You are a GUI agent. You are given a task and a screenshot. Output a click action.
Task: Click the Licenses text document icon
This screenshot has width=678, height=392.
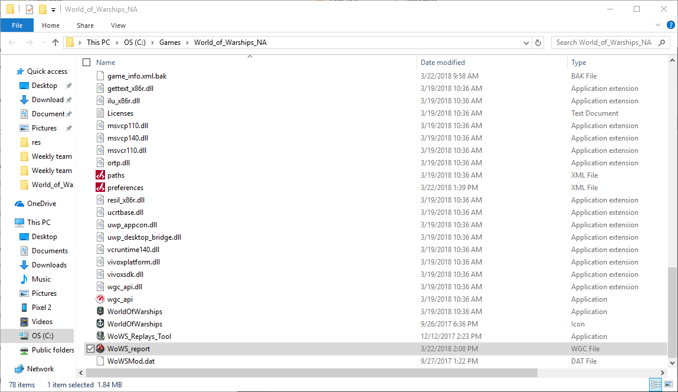click(x=100, y=113)
